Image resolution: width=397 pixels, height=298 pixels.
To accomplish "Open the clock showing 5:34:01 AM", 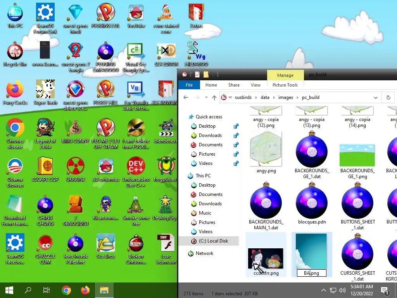I will point(362,290).
